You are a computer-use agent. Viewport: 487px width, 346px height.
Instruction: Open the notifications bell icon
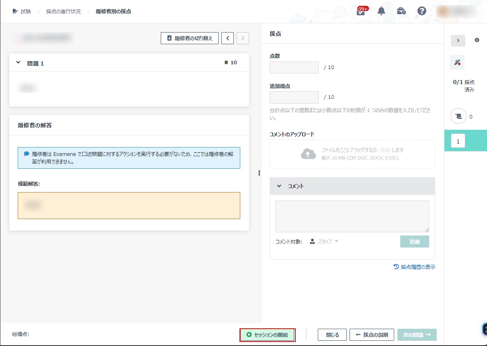coord(381,11)
